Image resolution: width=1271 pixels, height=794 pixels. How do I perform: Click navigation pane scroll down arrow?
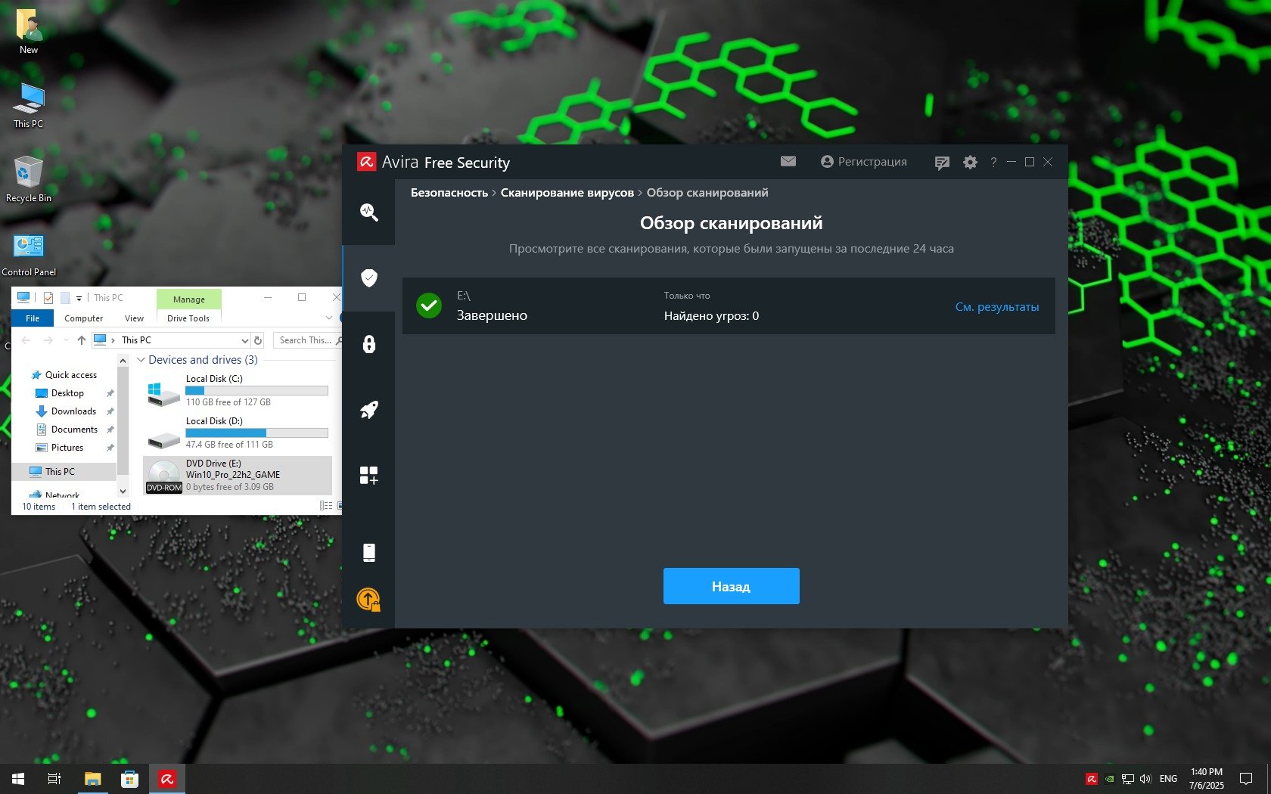123,491
